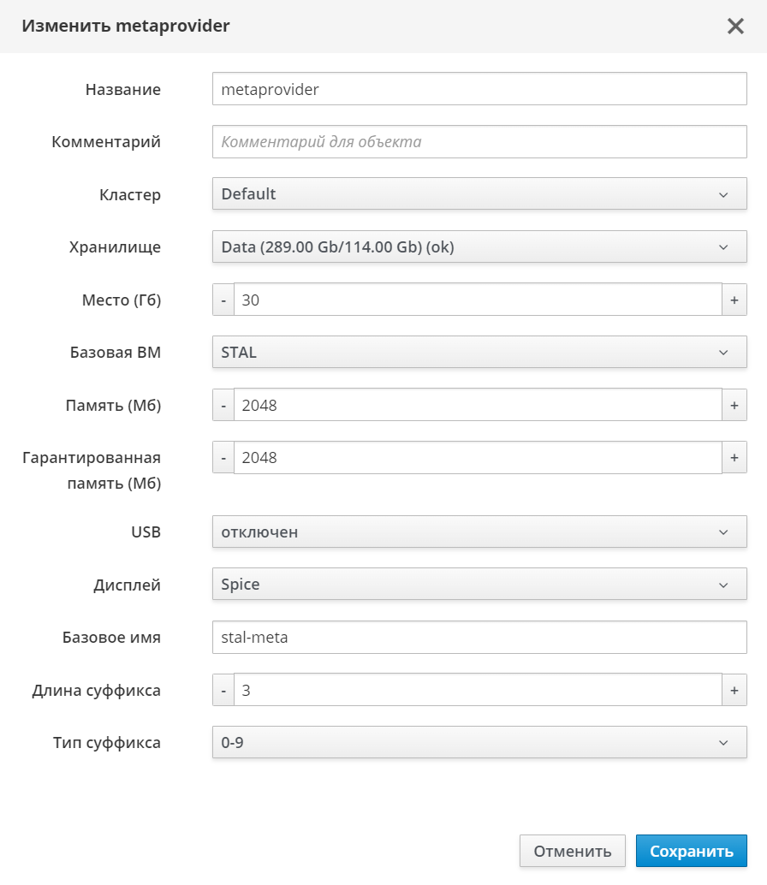Focus the Комментарий input field
The width and height of the screenshot is (767, 885).
click(x=479, y=142)
